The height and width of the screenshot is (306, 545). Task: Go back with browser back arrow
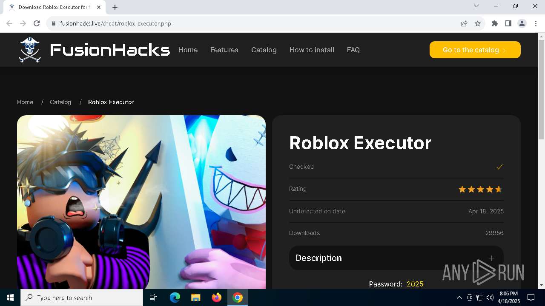(x=9, y=23)
